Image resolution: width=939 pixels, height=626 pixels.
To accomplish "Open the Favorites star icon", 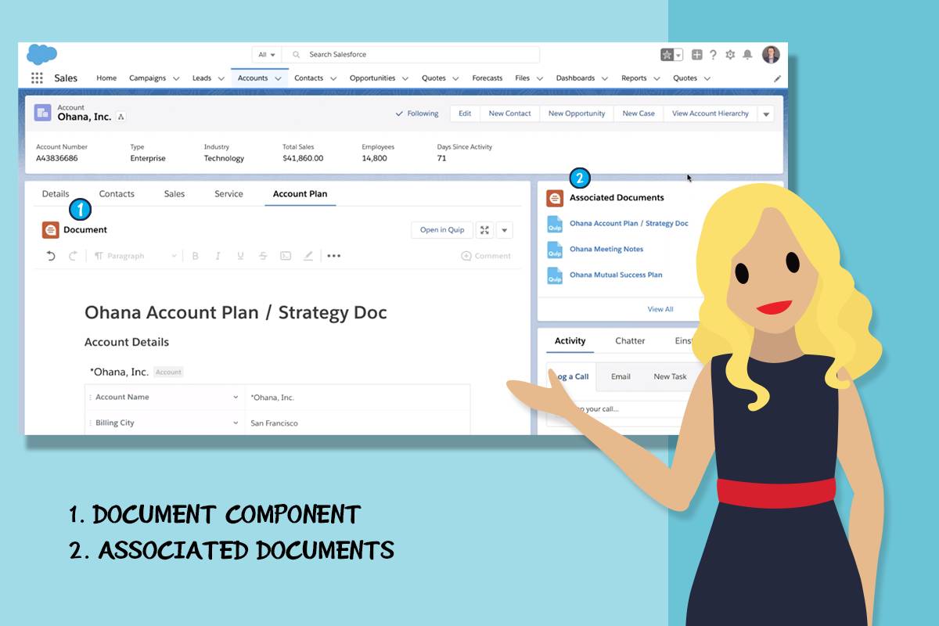I will (x=667, y=55).
